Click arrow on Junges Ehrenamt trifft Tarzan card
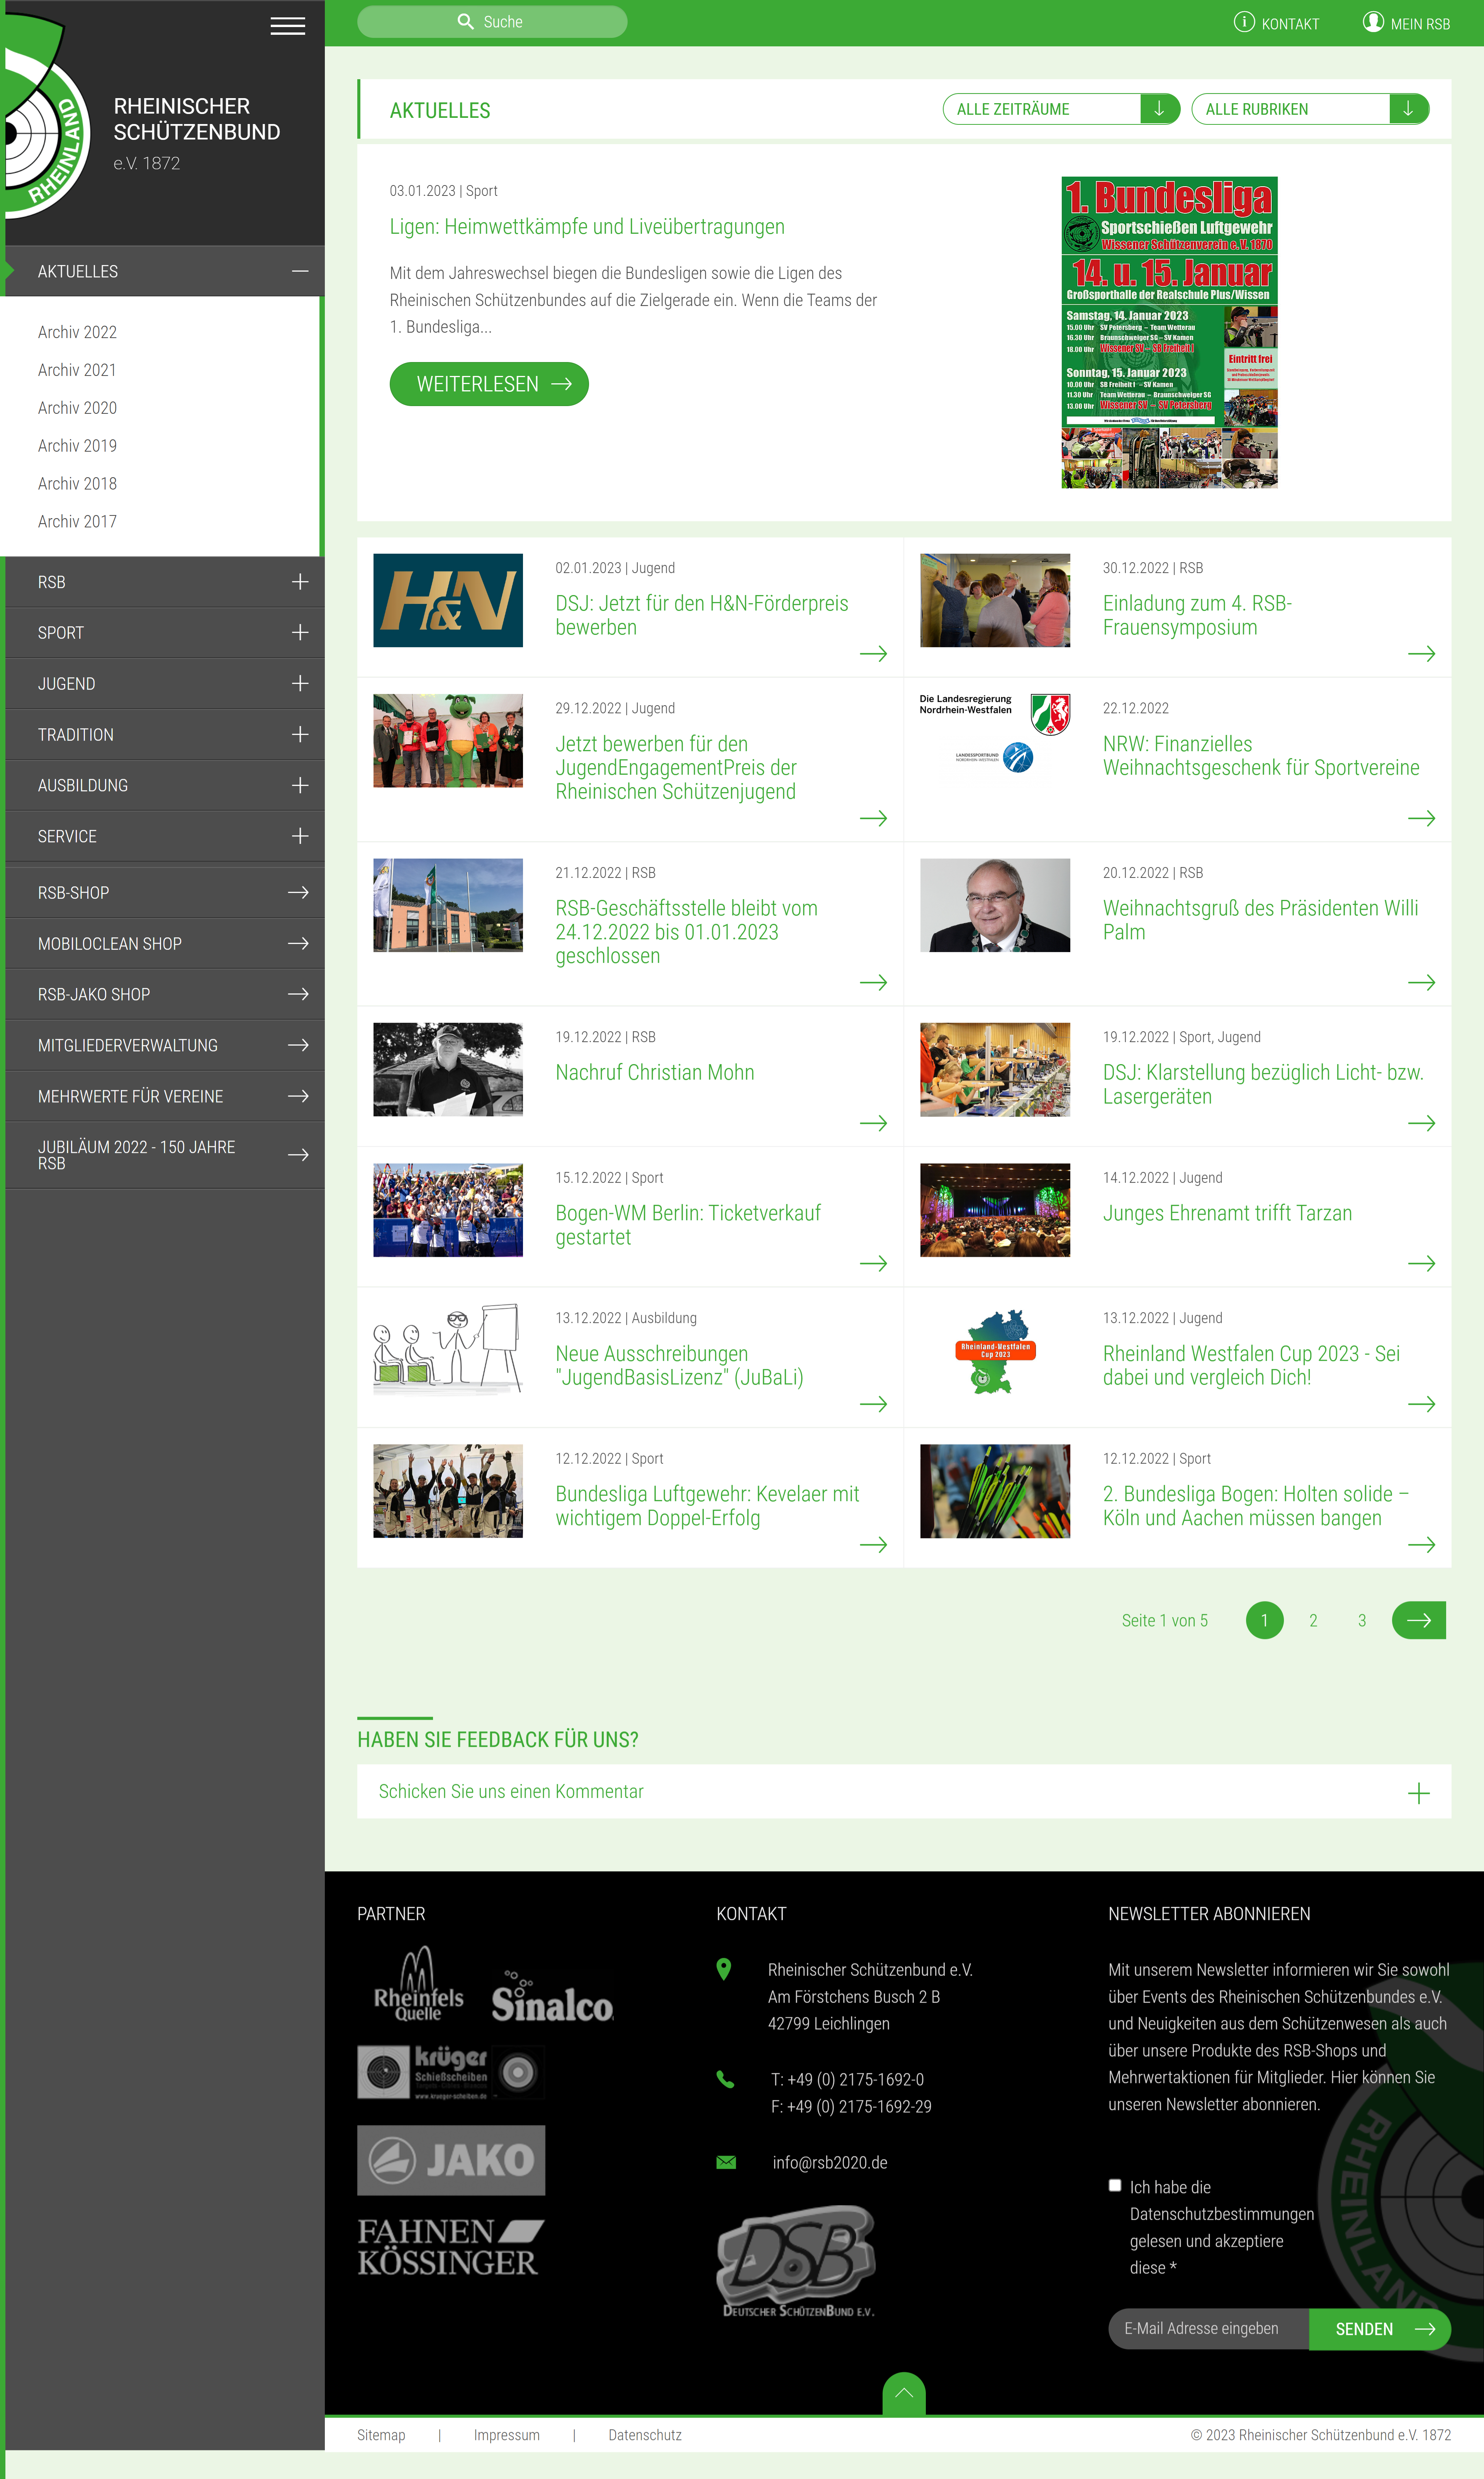This screenshot has height=2479, width=1484. [1421, 1263]
